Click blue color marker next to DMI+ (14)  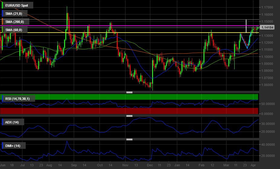2,146
